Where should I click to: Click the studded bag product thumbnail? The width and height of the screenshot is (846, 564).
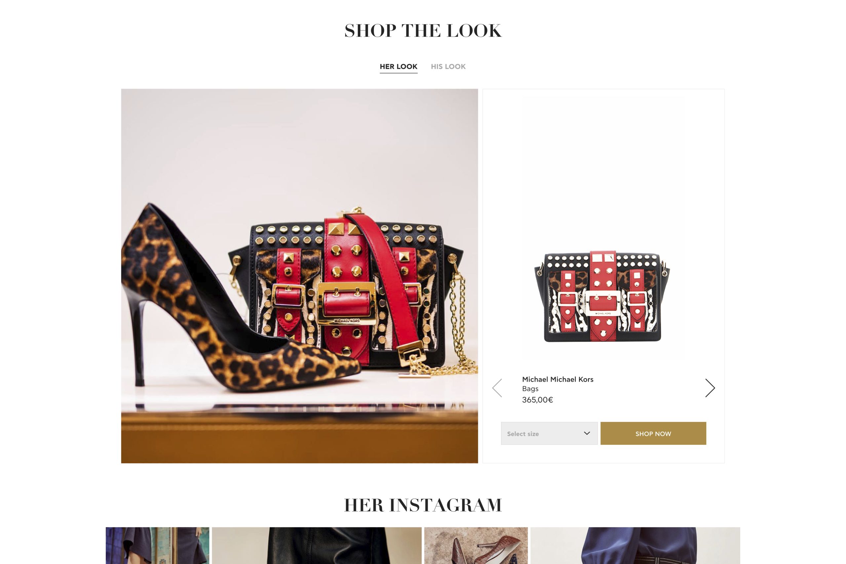(602, 296)
